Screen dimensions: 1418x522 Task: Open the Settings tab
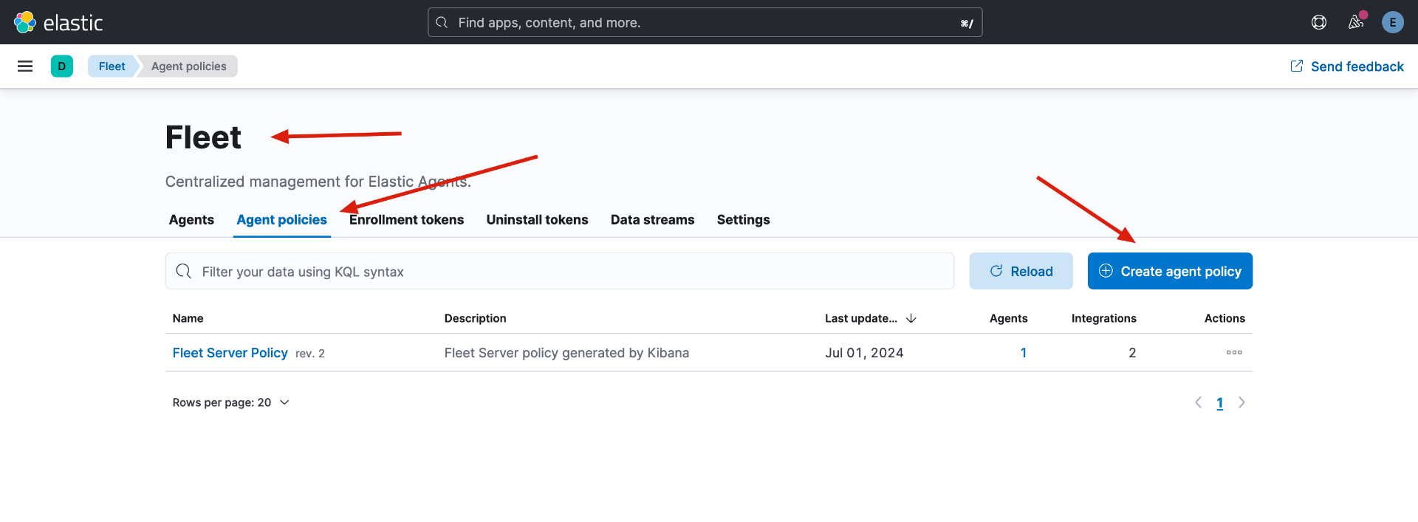click(743, 220)
